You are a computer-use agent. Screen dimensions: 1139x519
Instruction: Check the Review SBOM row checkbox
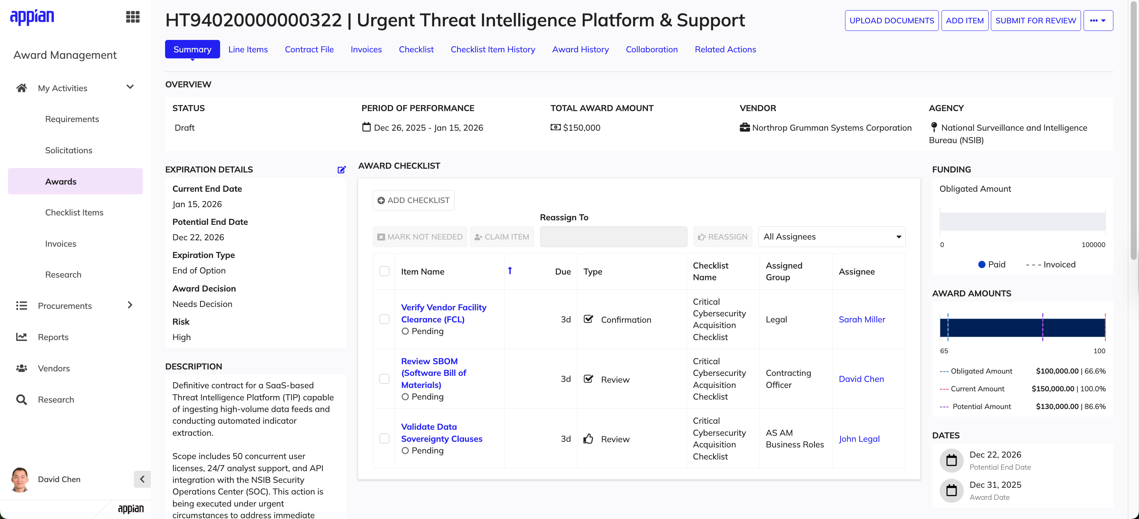click(384, 379)
